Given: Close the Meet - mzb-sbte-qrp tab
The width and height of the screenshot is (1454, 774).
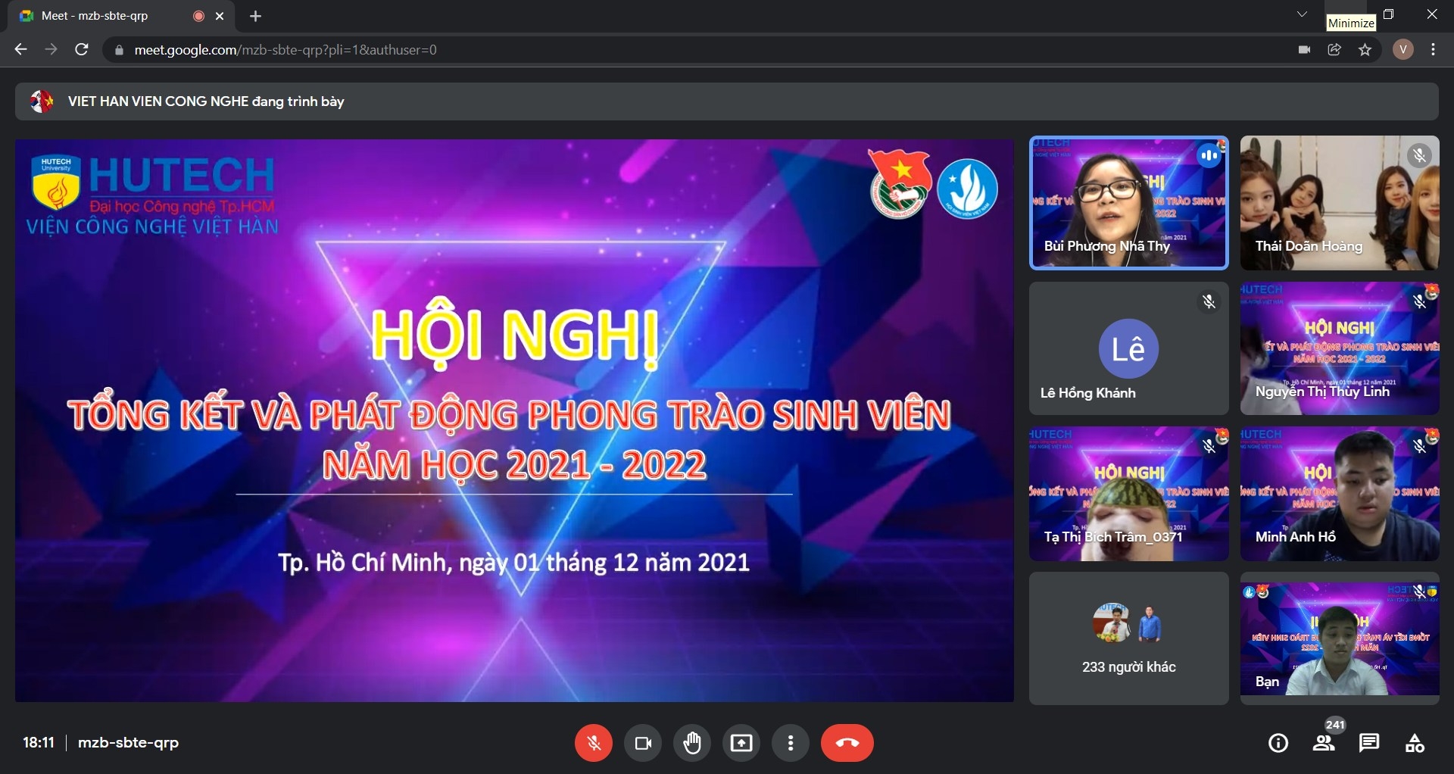Looking at the screenshot, I should (x=220, y=16).
